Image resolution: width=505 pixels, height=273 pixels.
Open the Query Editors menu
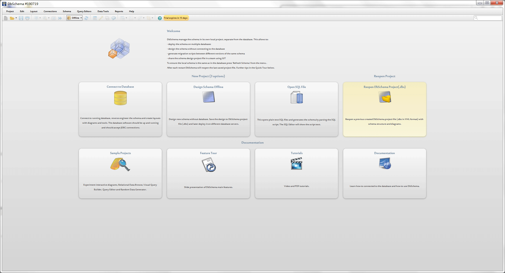tap(84, 11)
